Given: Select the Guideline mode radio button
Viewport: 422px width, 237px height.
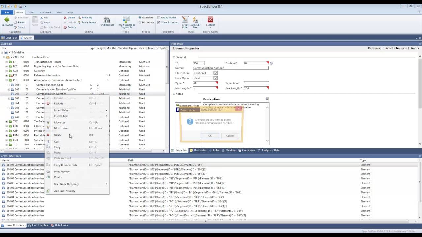Looking at the screenshot, I should [x=140, y=18].
